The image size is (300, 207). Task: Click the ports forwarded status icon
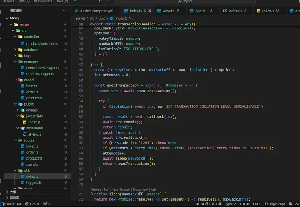[47, 204]
